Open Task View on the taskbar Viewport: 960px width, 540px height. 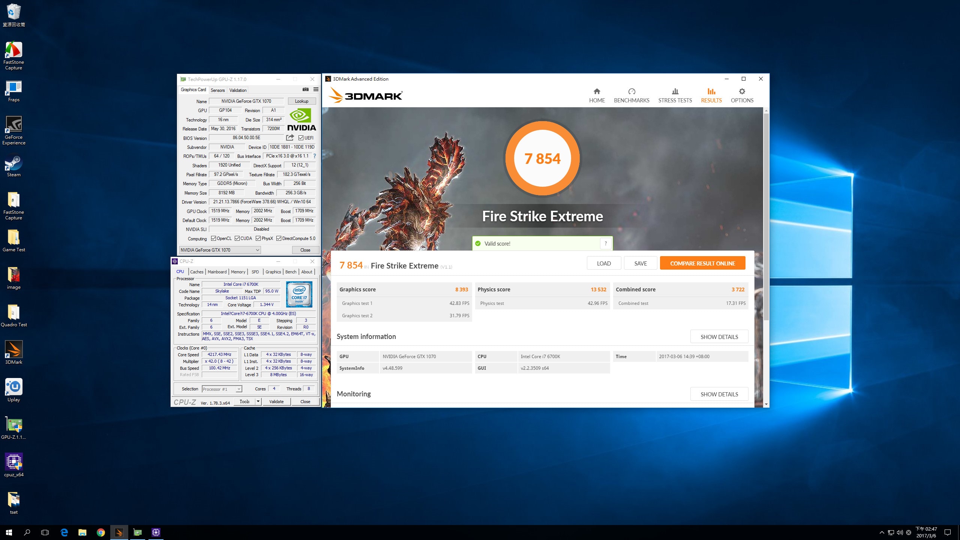[45, 532]
